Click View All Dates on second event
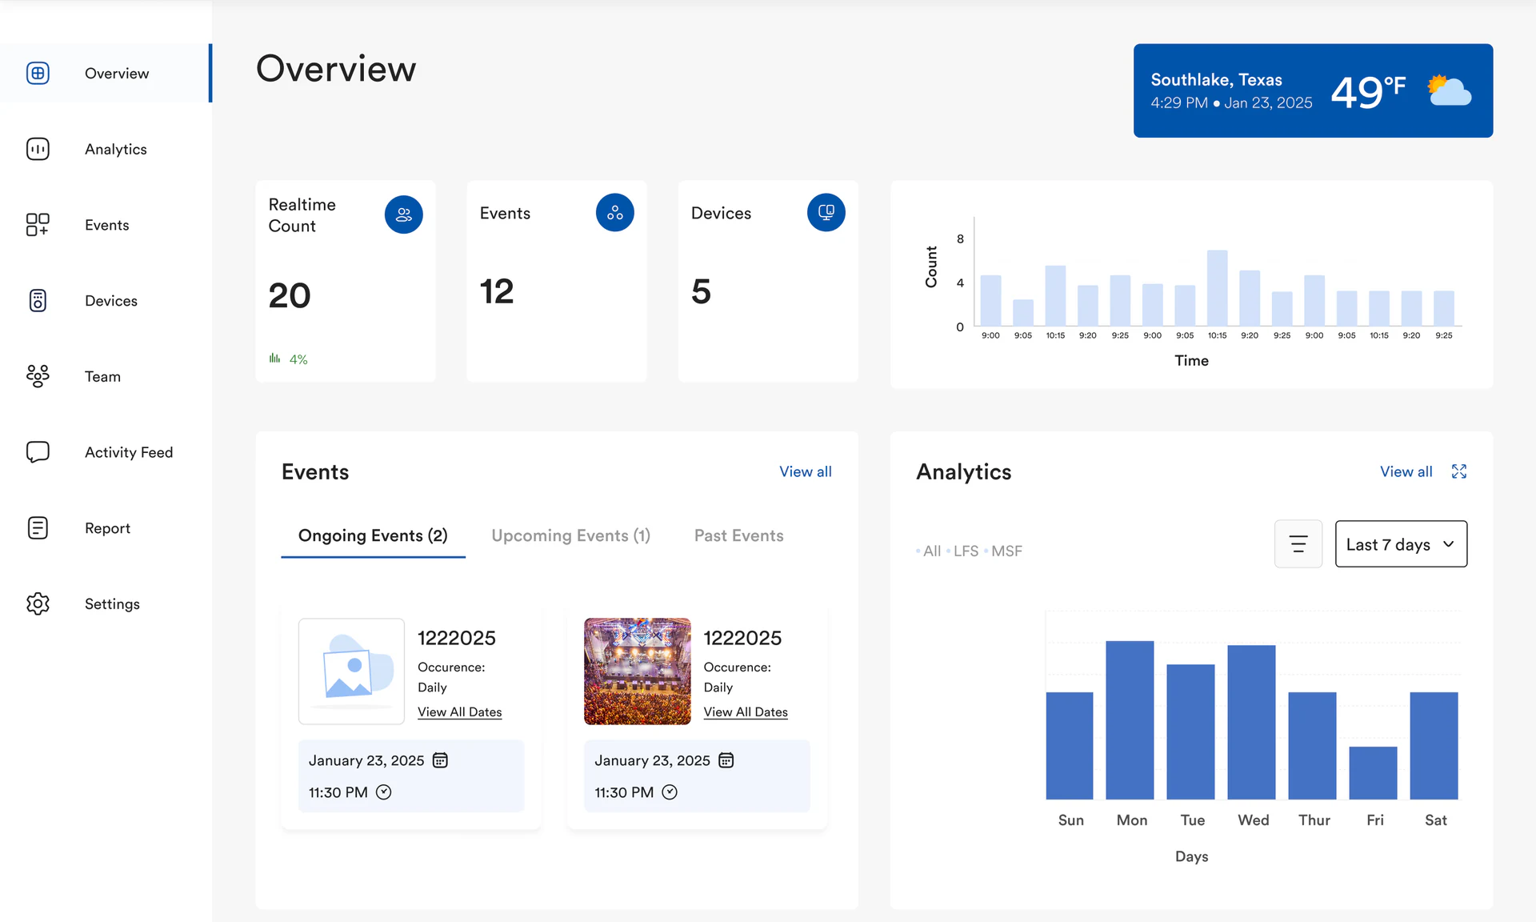The width and height of the screenshot is (1536, 922). point(746,712)
